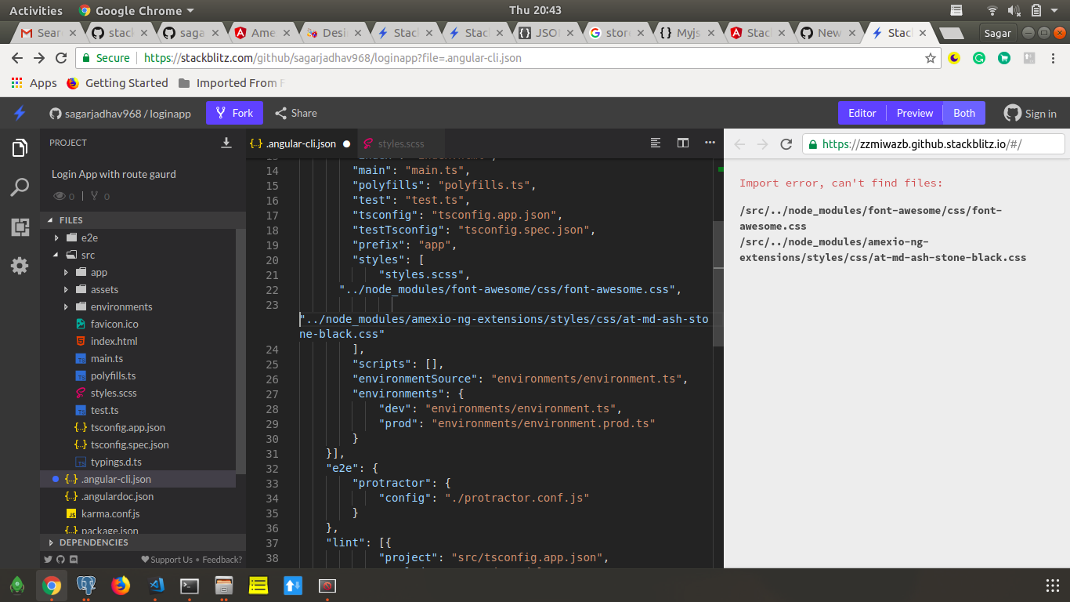The width and height of the screenshot is (1070, 602).
Task: Collapse the FILES section
Action: [x=51, y=219]
